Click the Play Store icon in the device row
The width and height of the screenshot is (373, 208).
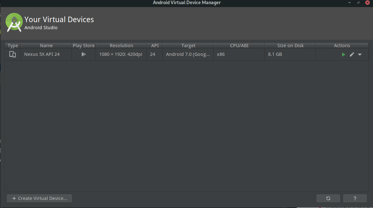click(83, 54)
